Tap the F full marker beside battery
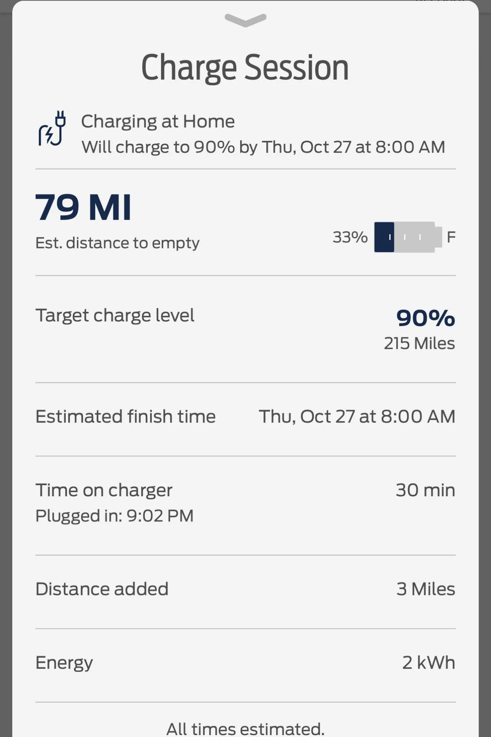The width and height of the screenshot is (491, 737). click(451, 237)
